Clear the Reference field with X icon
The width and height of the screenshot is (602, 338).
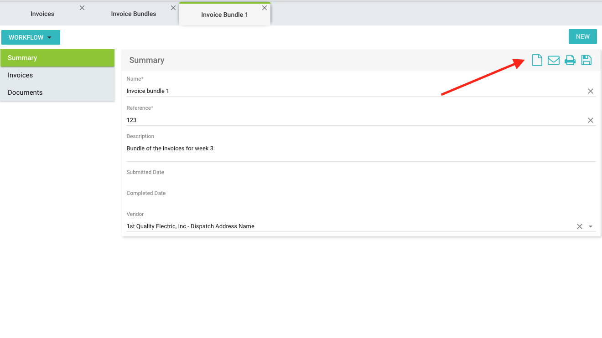(x=590, y=120)
